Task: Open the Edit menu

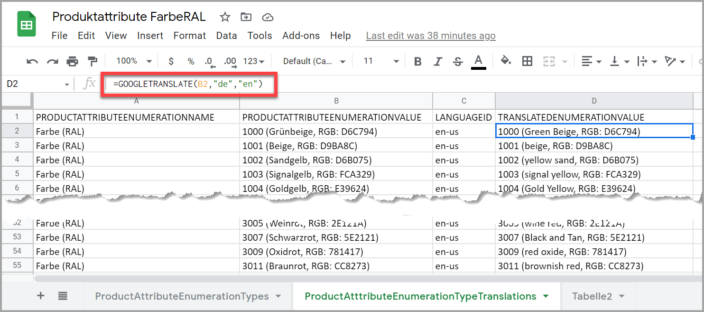Action: [x=86, y=36]
